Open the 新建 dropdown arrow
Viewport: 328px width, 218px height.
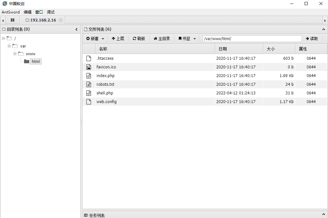click(x=103, y=39)
